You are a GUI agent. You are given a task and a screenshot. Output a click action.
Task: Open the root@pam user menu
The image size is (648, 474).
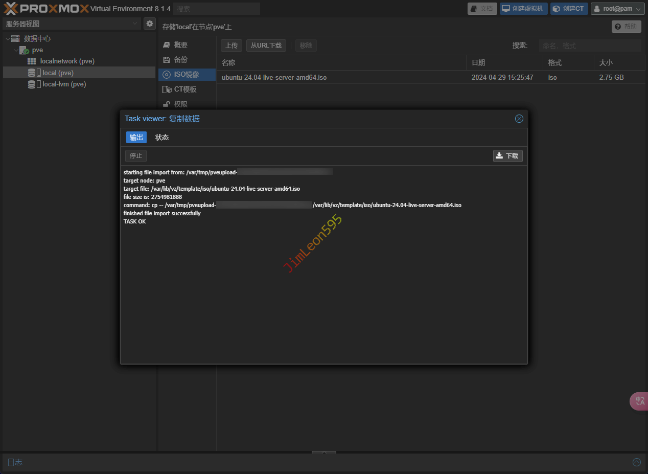click(617, 9)
